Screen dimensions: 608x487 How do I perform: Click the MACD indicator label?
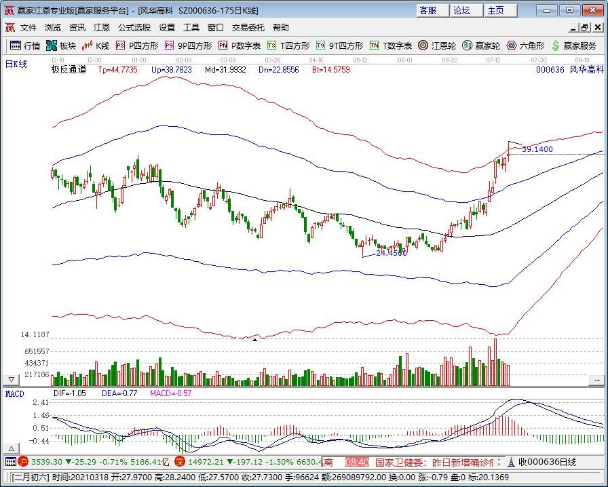pyautogui.click(x=15, y=393)
